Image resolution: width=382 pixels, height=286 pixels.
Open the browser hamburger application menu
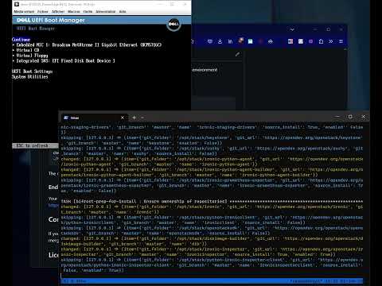pos(341,41)
